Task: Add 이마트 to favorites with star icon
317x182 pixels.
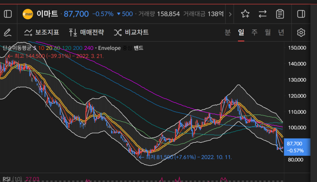Action: (245, 14)
